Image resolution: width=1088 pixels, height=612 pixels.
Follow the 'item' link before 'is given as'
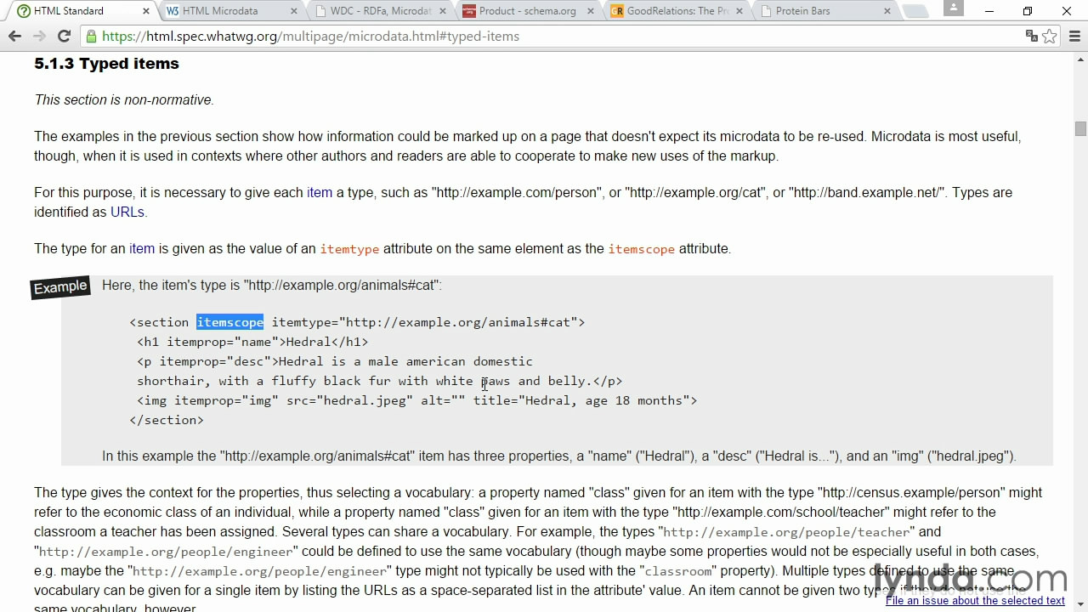(142, 249)
